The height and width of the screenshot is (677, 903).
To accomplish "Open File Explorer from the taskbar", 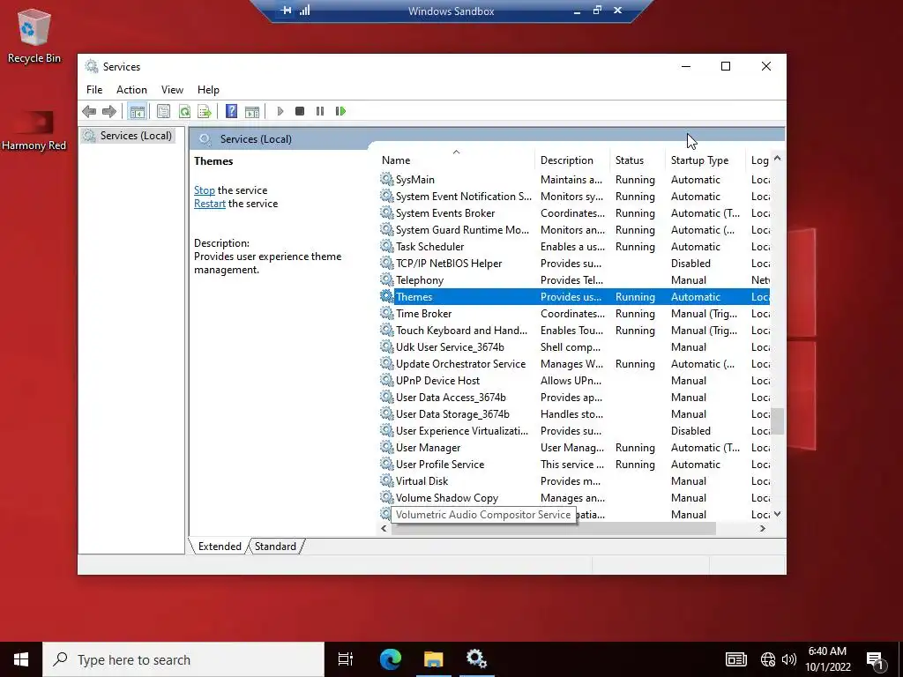I will (x=434, y=659).
